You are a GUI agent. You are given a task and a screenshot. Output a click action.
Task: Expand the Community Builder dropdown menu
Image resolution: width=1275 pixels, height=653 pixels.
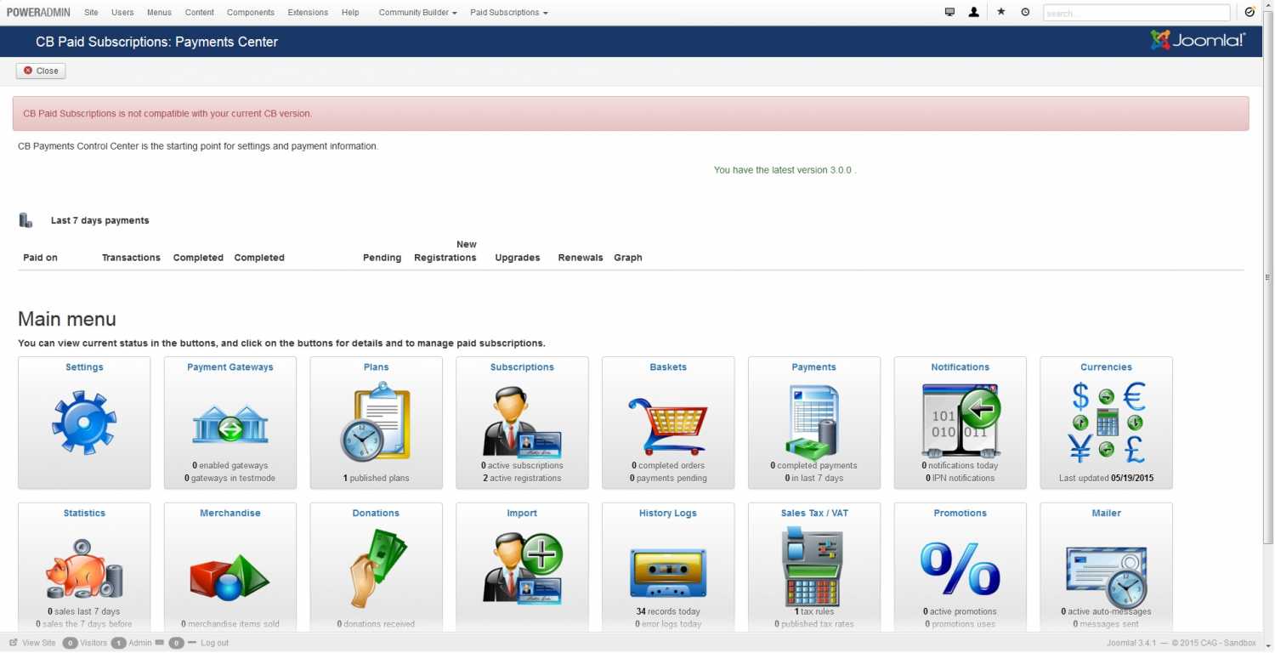click(417, 13)
